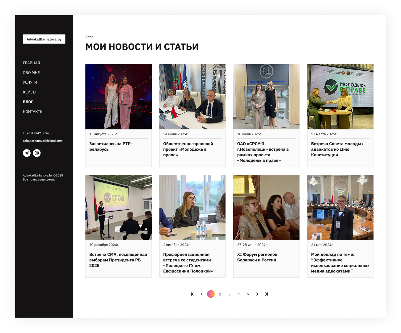
Task: Click the AdvokatBarhatova.by logo
Action: coord(44,39)
